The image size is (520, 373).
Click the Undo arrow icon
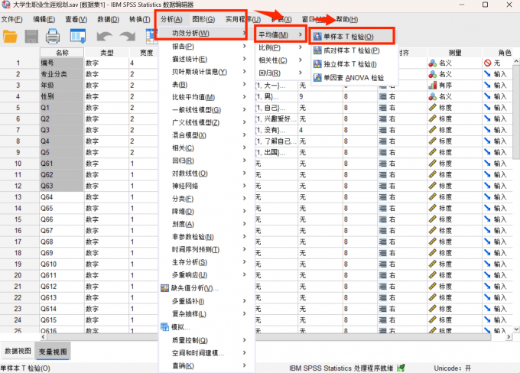(x=104, y=36)
